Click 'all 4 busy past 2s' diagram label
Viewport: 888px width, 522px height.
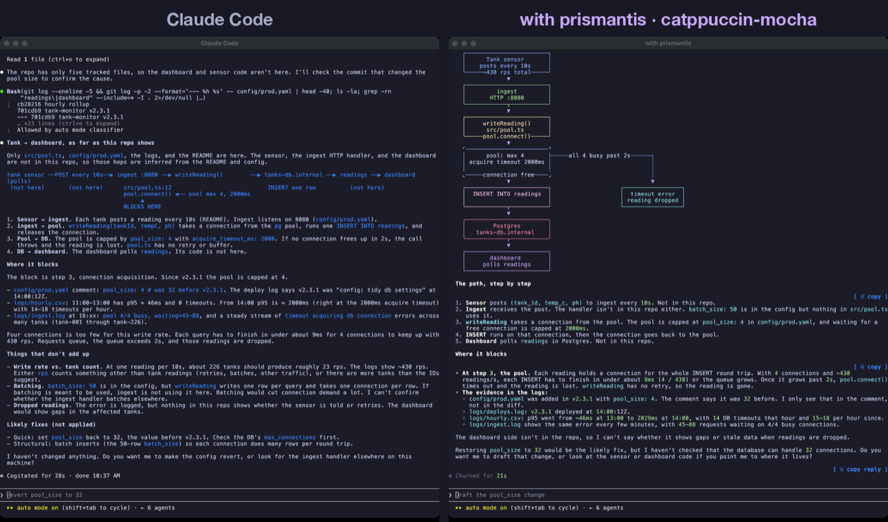[x=599, y=155]
